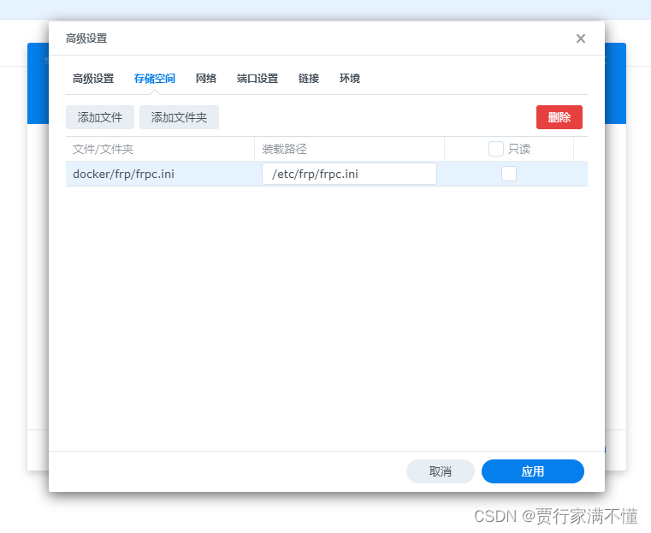This screenshot has width=651, height=533.
Task: Click the 高级设置 dialog title bar text
Action: coord(86,38)
